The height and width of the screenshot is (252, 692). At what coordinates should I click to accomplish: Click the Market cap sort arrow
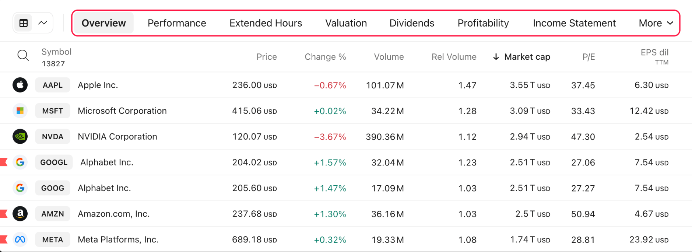pos(496,57)
